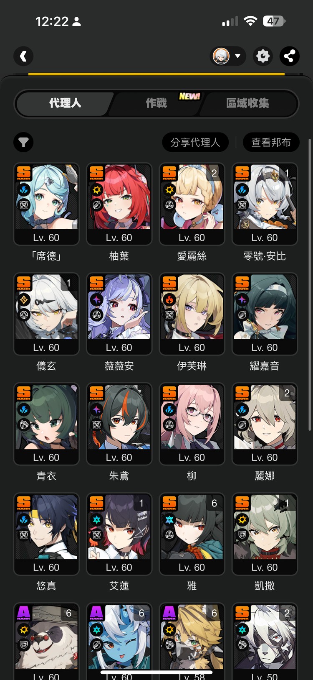Viewport: 313px width, 680px height.
Task: Tap the ice attribute icon on 艾蓮's card
Action: [x=97, y=519]
